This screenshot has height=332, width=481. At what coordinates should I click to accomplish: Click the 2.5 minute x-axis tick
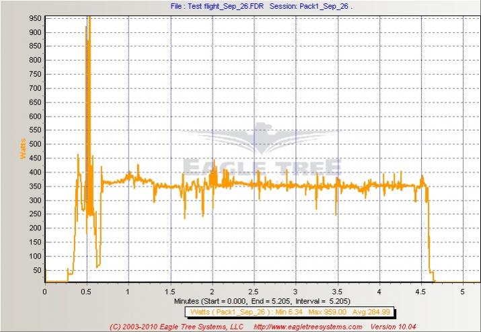[254, 292]
